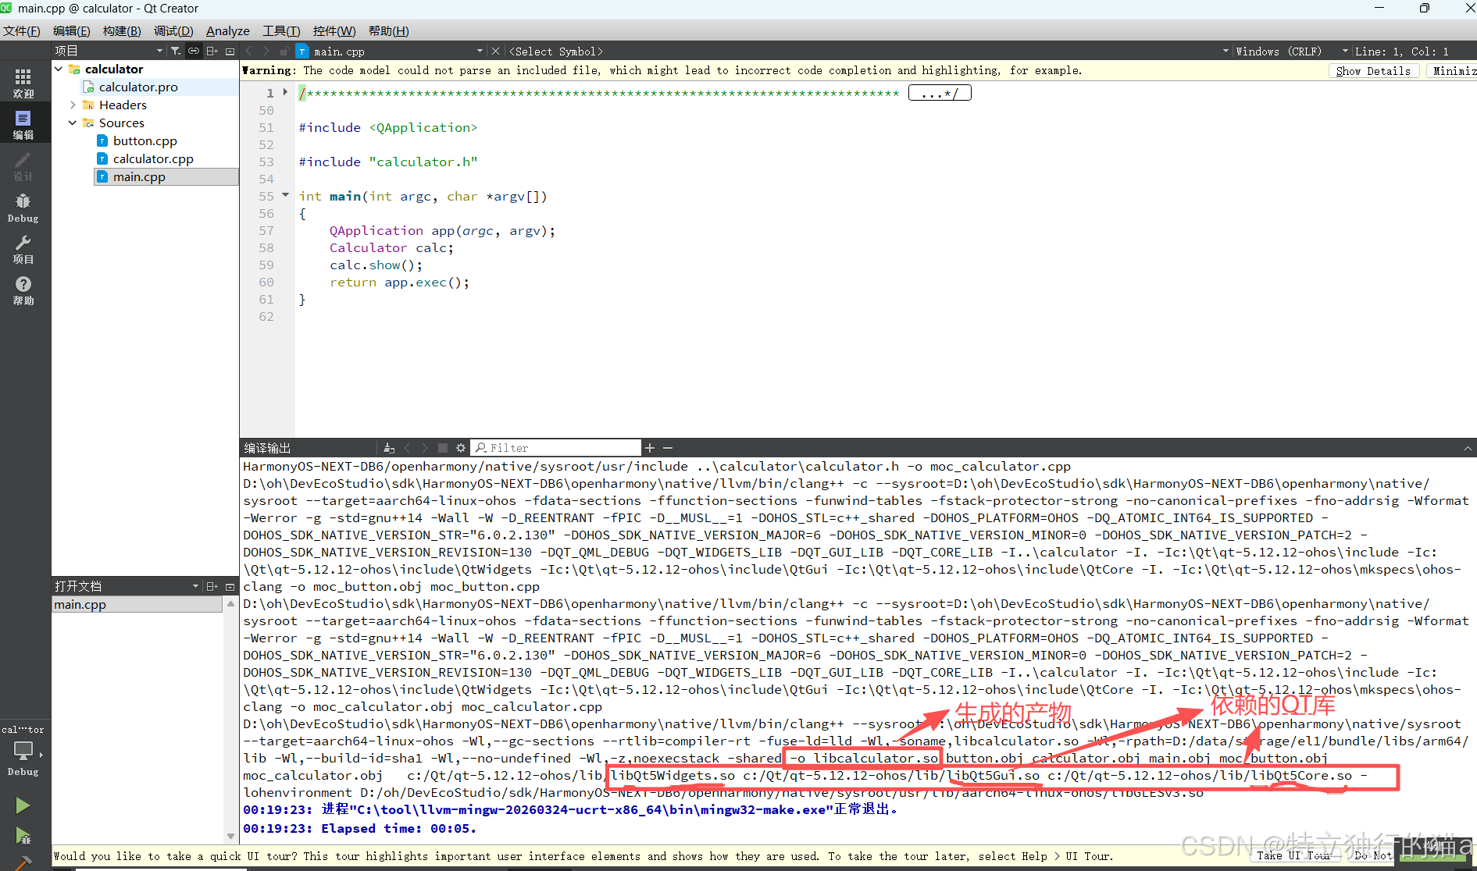Change Windows (CRLF) line ending dropdown
Screen dimensions: 1477x871
[1291, 51]
